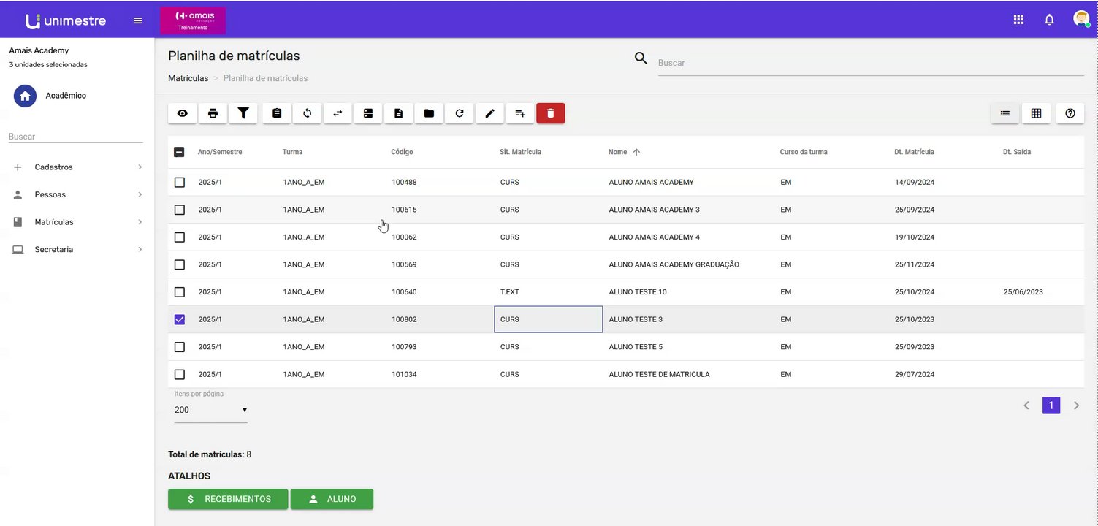Toggle the select-all header checkbox
Screen dimensions: 1098x526
180,152
